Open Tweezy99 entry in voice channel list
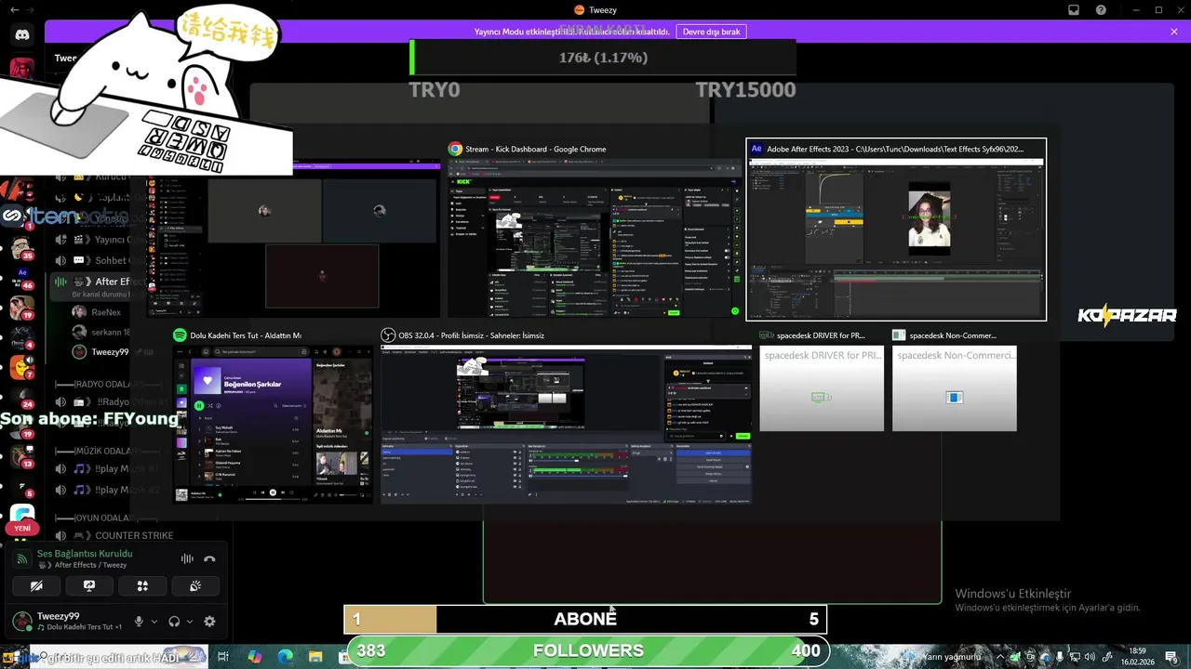1191x669 pixels. point(100,352)
